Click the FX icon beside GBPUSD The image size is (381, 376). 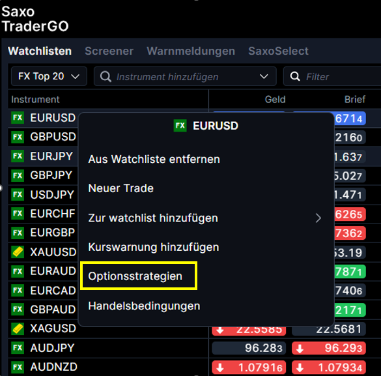coord(18,137)
